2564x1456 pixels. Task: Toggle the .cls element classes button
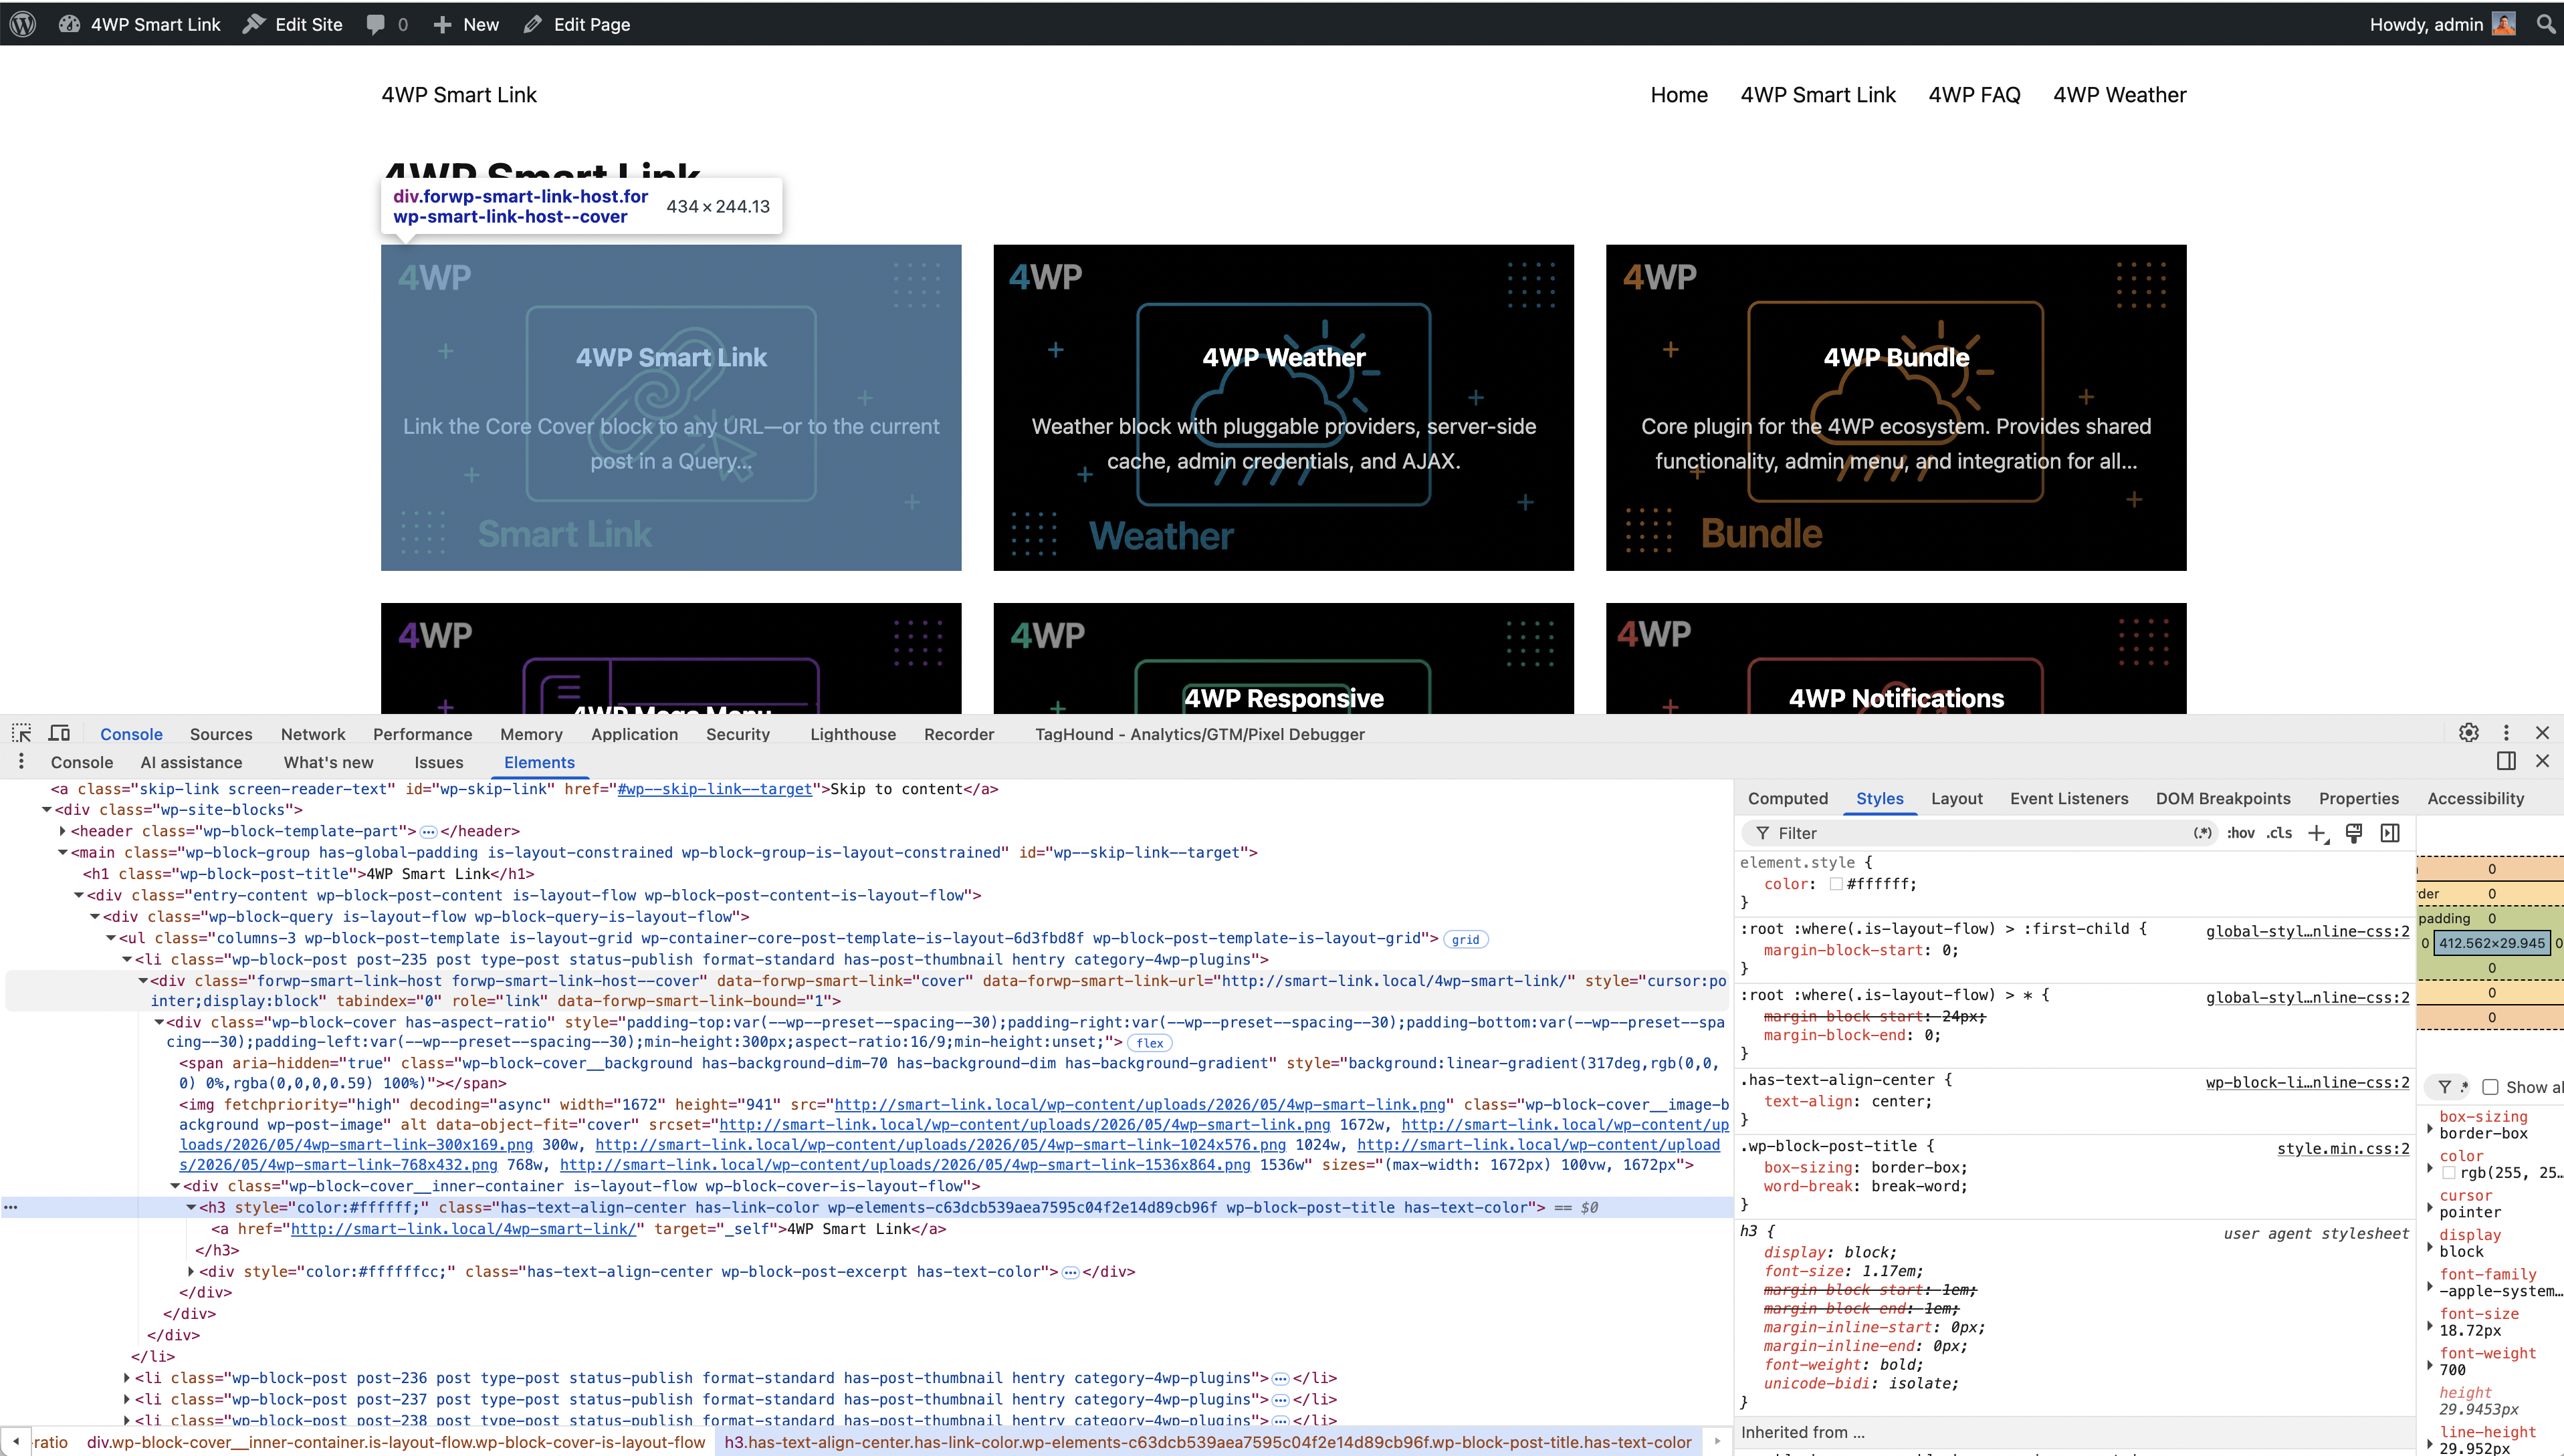pos(2280,833)
